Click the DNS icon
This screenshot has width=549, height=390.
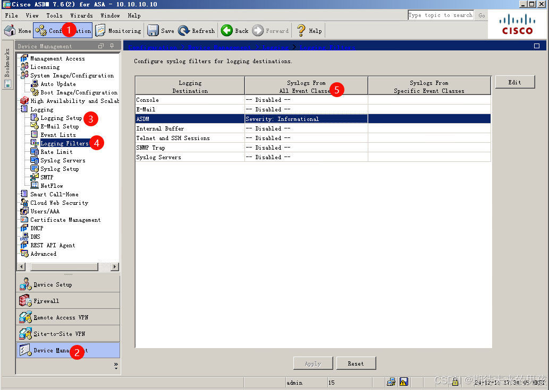click(24, 237)
